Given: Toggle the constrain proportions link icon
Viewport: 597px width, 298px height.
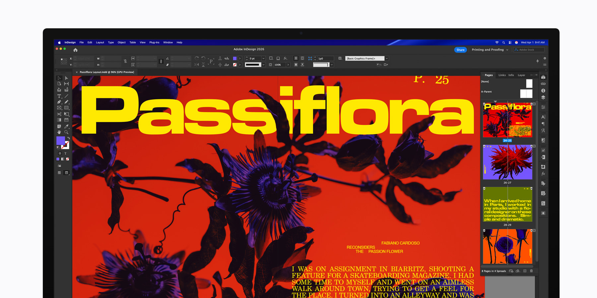Looking at the screenshot, I should [125, 61].
